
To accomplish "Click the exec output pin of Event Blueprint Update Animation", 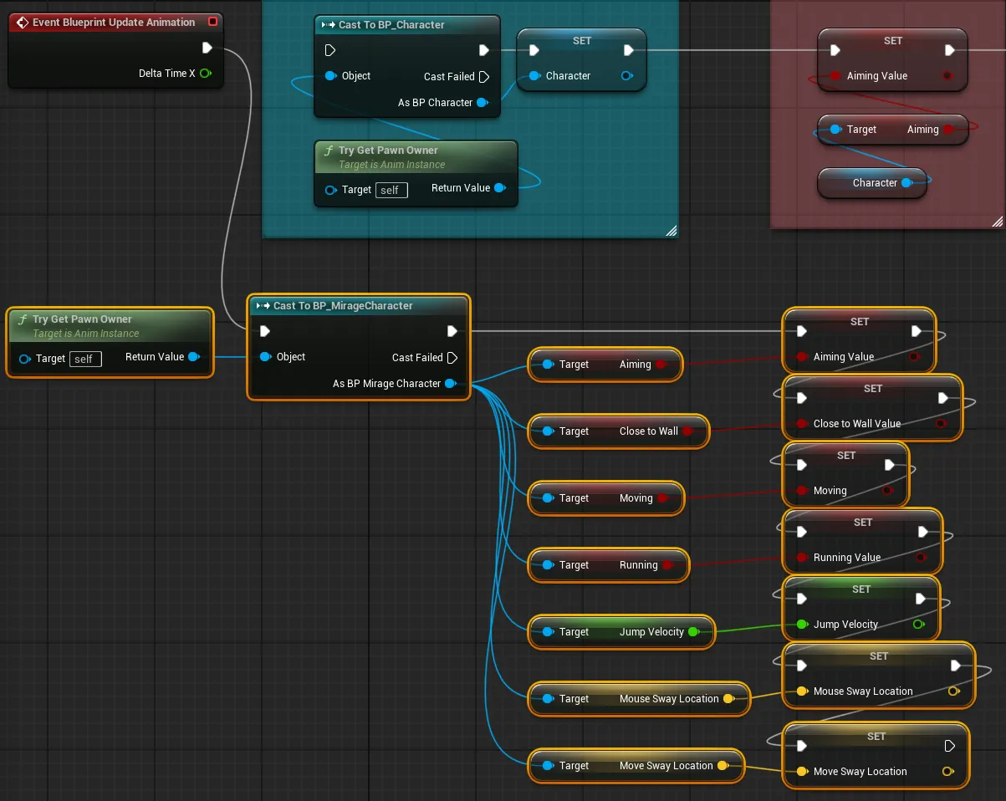I will tap(207, 48).
